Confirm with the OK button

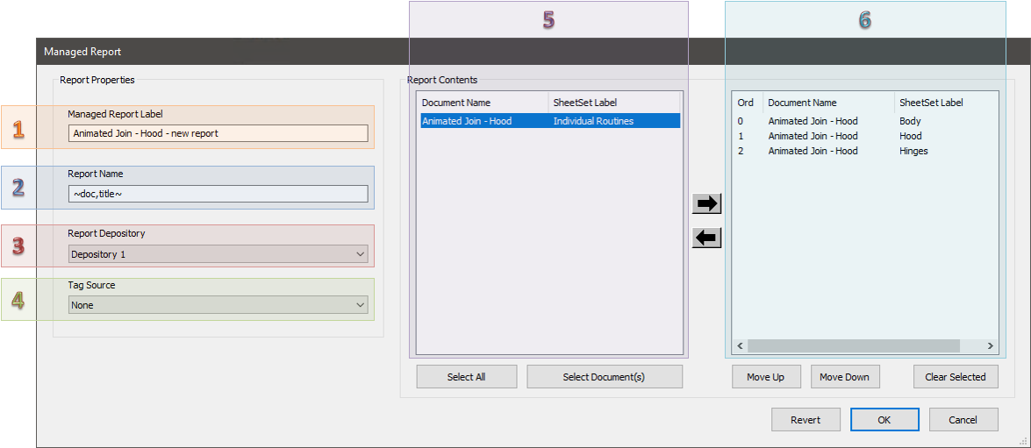884,420
